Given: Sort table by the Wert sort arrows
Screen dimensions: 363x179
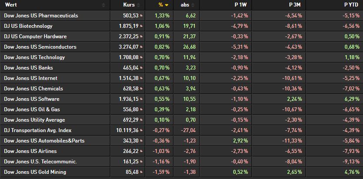Looking at the screenshot, I should (103, 5).
